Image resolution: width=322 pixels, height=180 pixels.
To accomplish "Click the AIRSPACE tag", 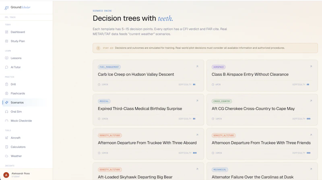I will (219, 67).
